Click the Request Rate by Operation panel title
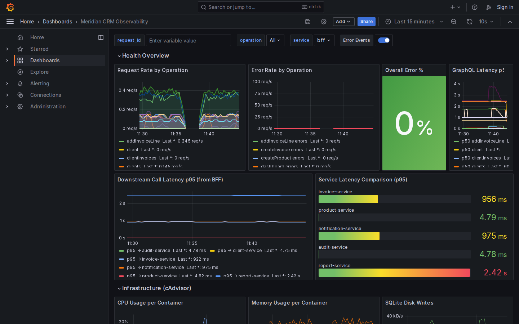 (x=152, y=70)
